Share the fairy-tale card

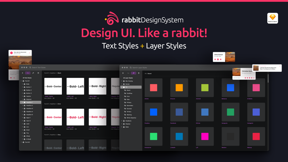(14, 78)
